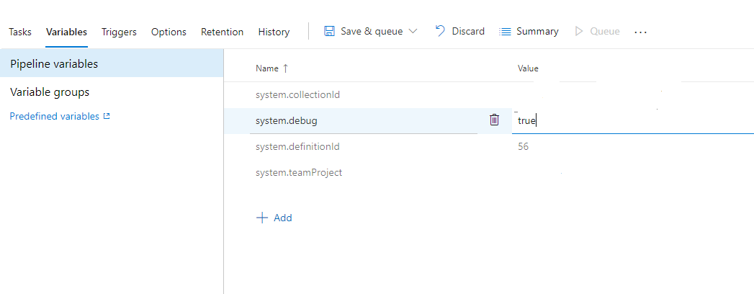Image resolution: width=754 pixels, height=294 pixels.
Task: Open the Predefined variables link
Action: (x=55, y=116)
